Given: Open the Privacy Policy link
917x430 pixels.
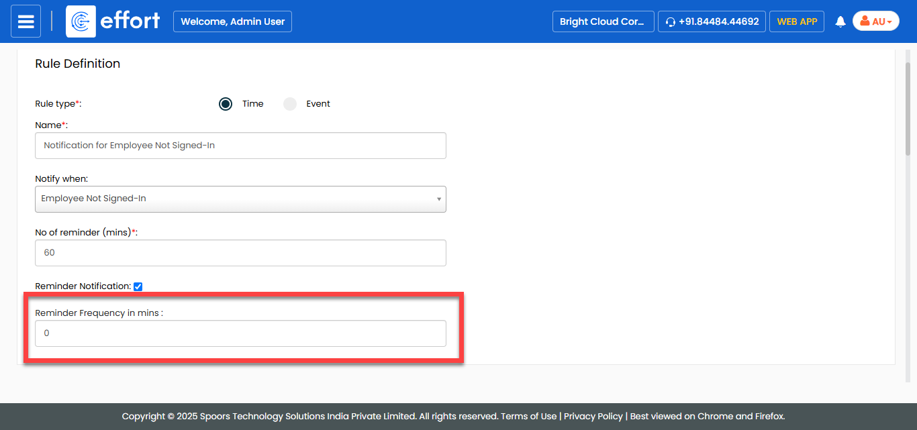Looking at the screenshot, I should 593,416.
